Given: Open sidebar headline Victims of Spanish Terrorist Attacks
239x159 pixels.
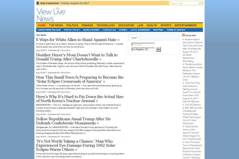Looking at the screenshot, I should (x=191, y=131).
